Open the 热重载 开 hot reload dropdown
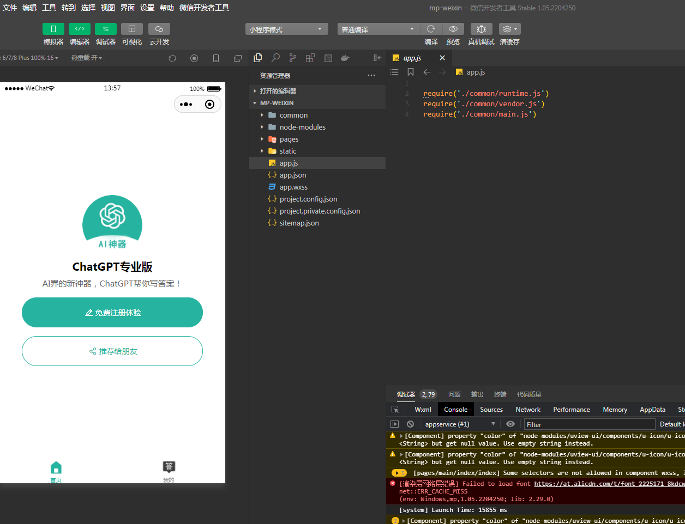 coord(87,58)
